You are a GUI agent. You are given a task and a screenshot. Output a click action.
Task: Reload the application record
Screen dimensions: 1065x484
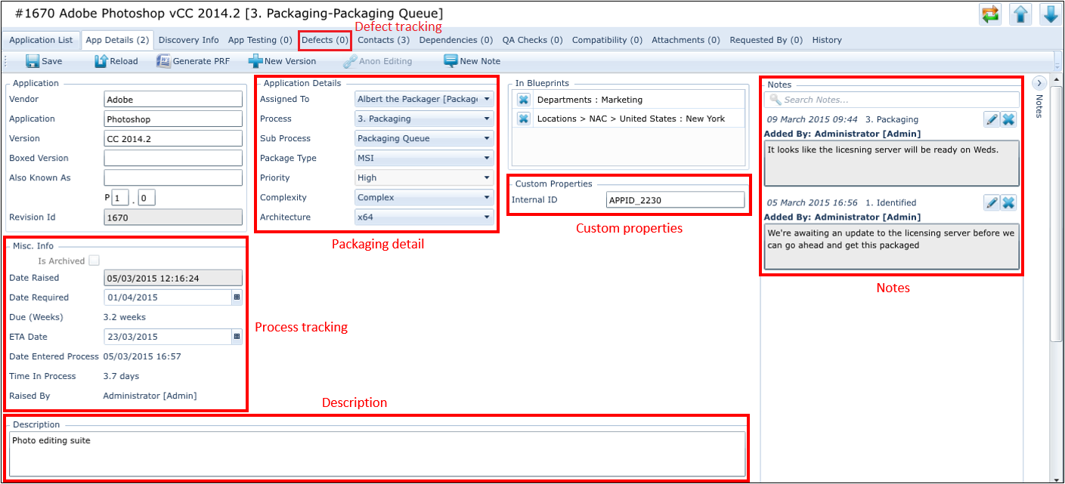click(116, 61)
